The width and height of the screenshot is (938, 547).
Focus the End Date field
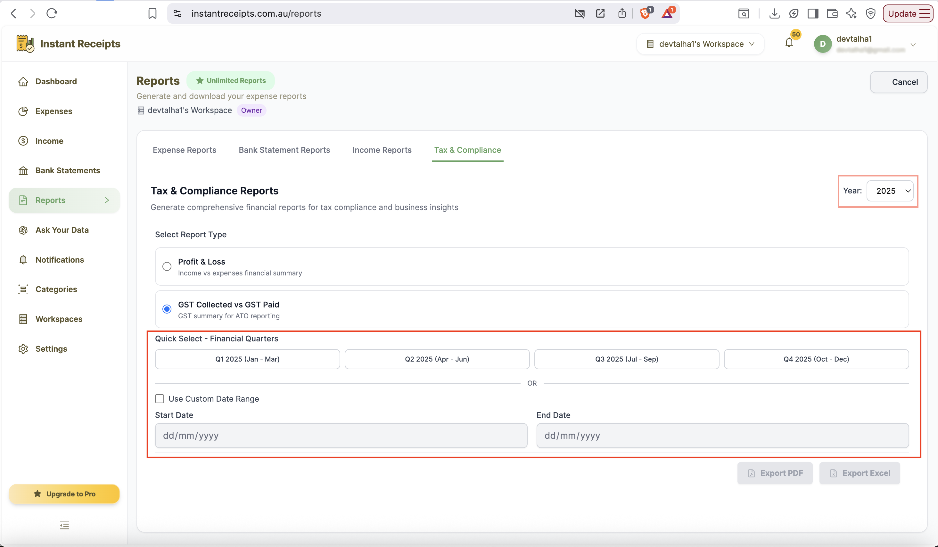[x=722, y=435]
